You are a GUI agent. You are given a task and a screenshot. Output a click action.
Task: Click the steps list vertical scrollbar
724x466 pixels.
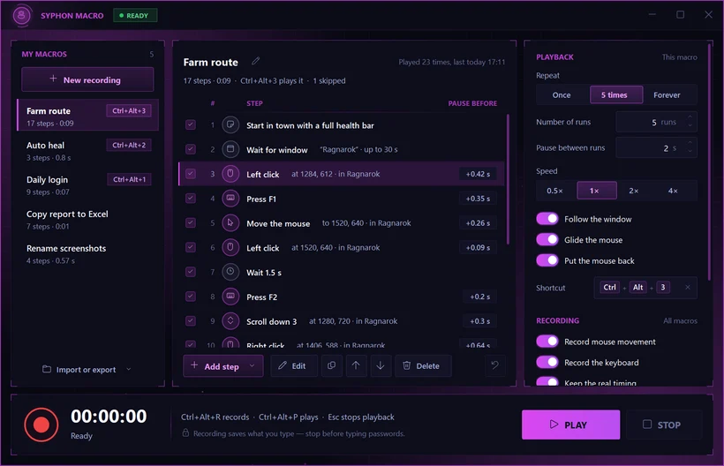(508, 179)
